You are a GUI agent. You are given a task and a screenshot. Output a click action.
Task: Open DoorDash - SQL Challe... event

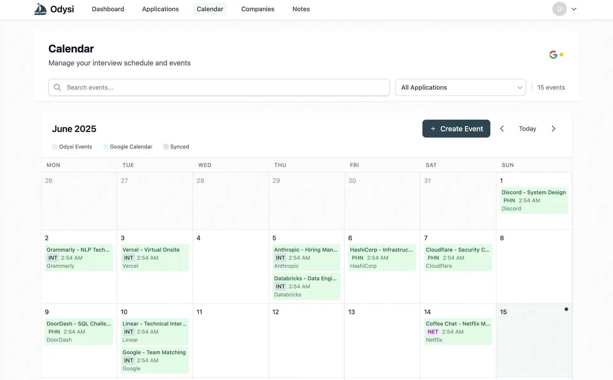79,332
